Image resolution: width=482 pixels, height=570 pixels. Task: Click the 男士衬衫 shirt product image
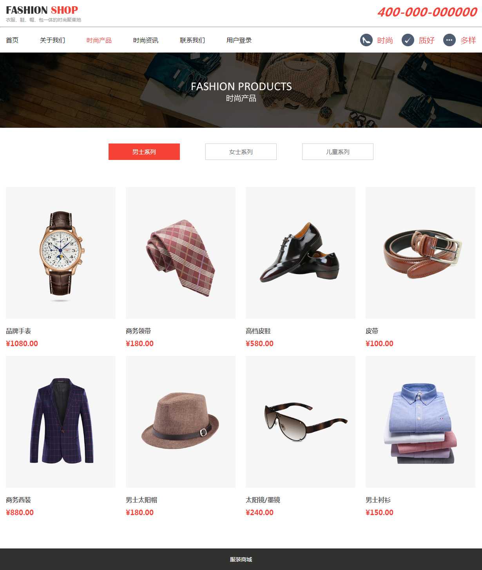click(x=420, y=422)
